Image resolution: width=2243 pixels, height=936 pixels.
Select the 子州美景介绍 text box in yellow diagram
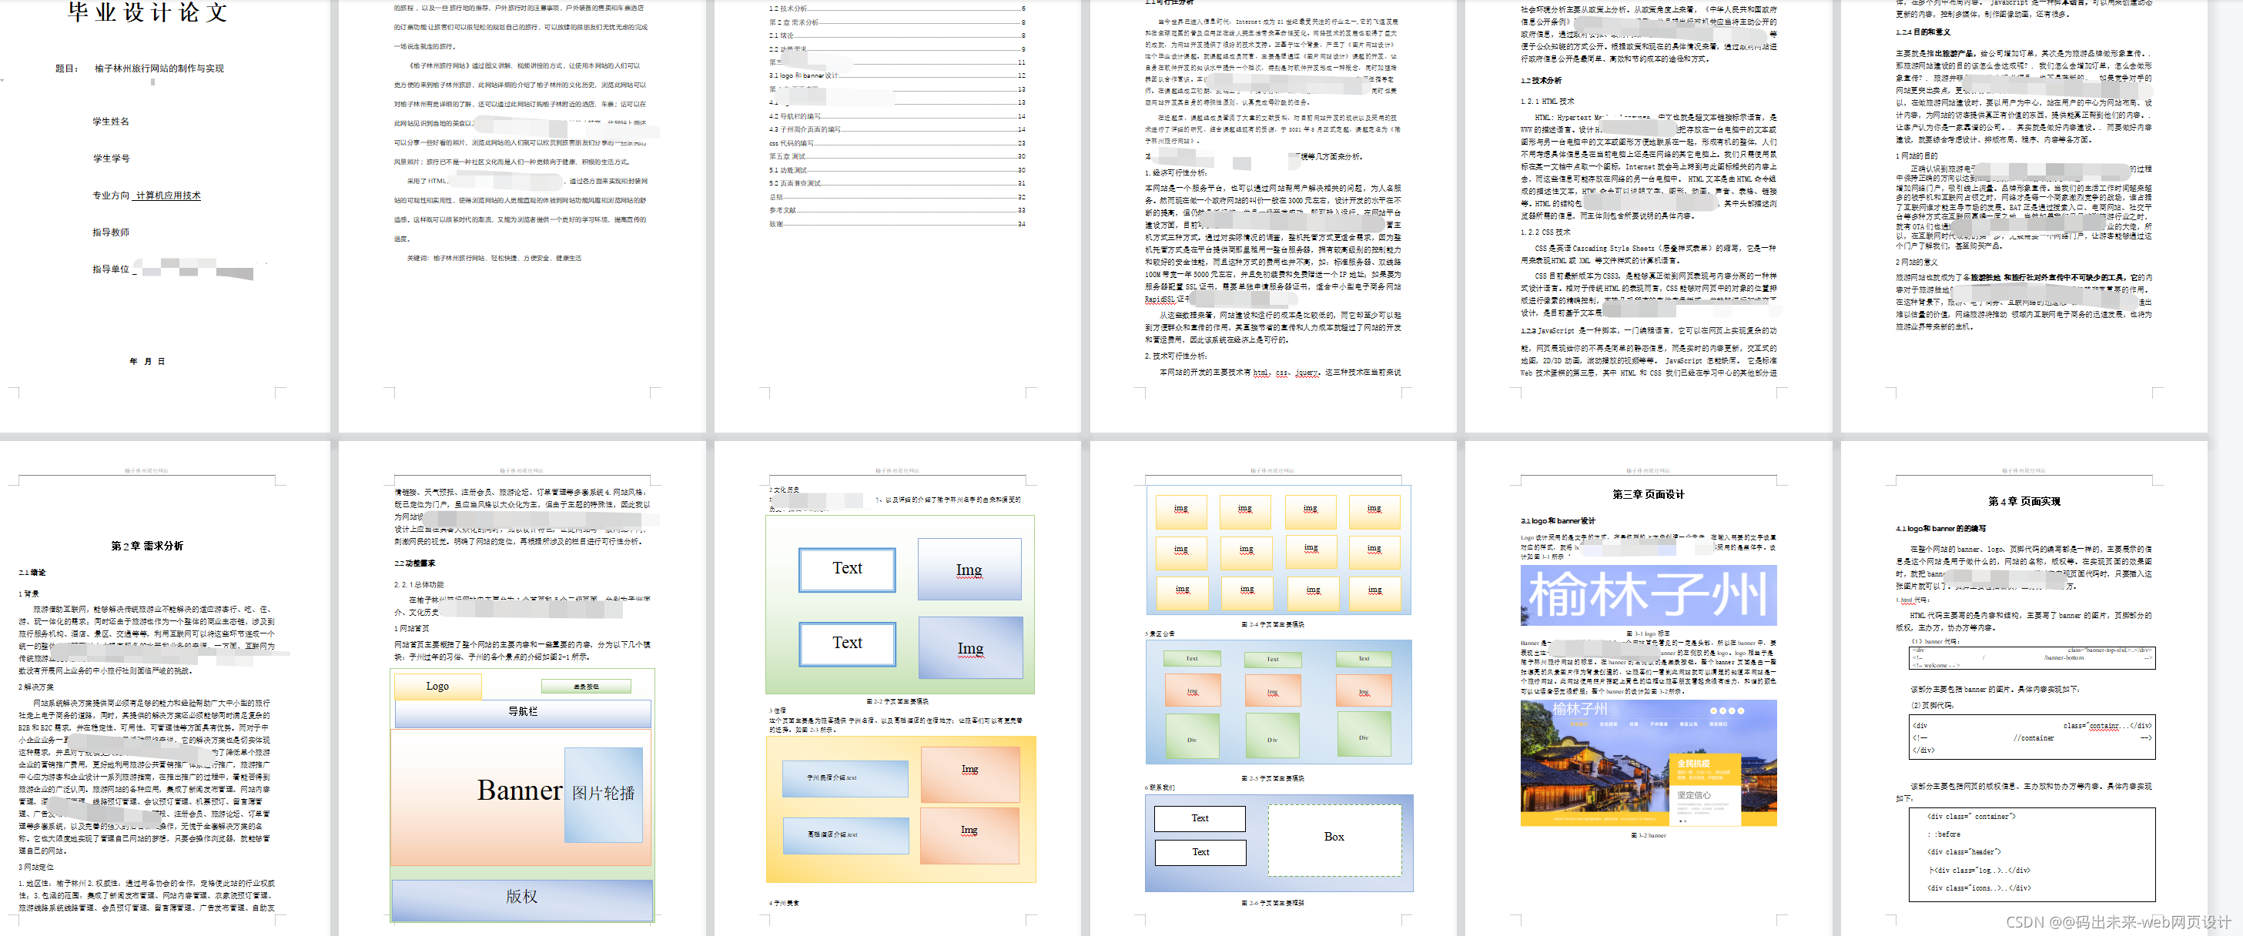(845, 778)
